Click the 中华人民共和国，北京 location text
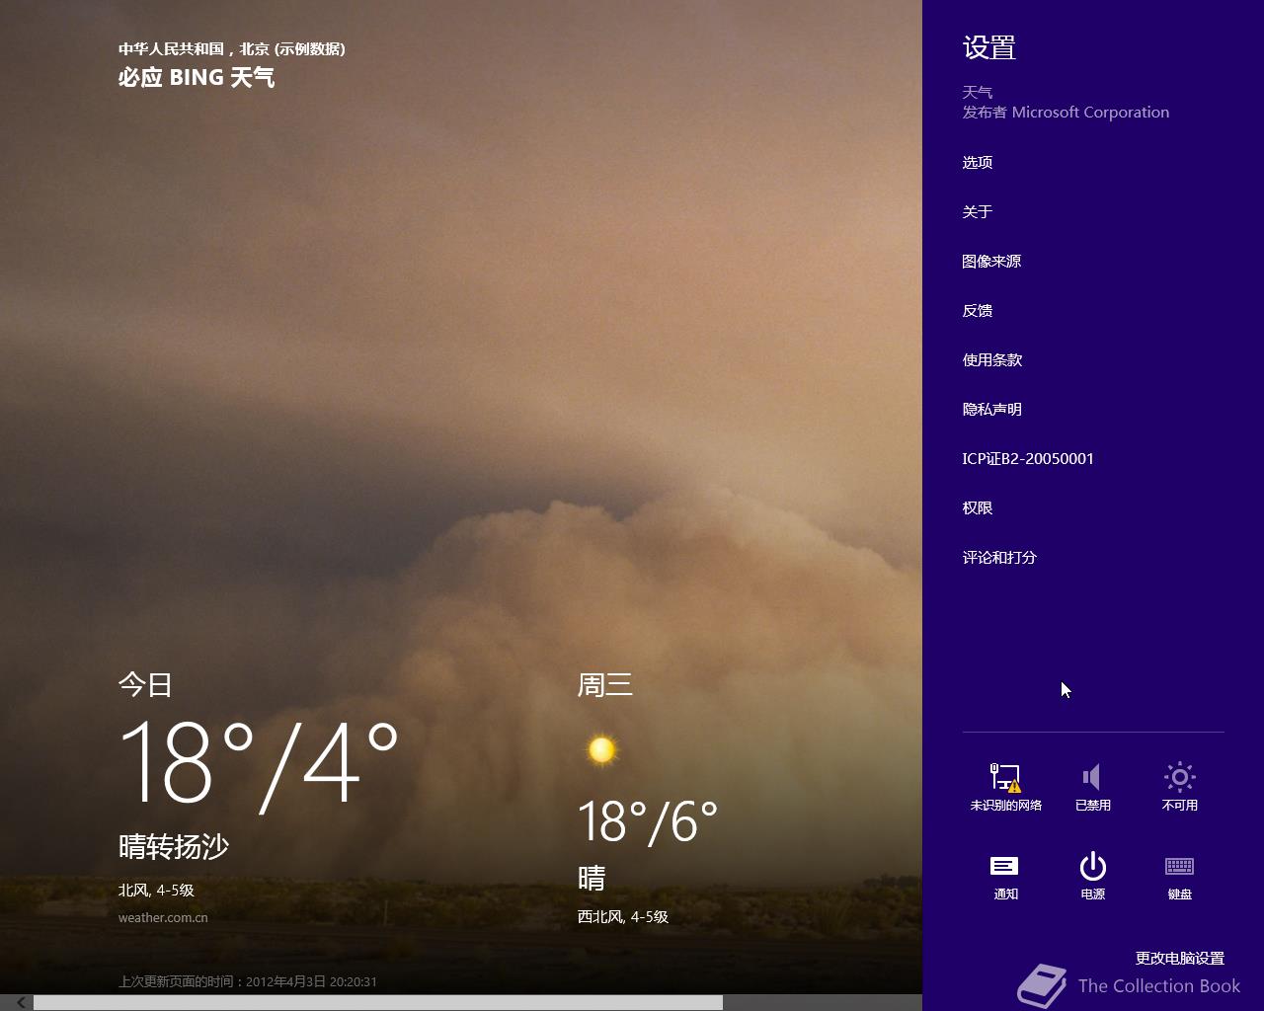1264x1011 pixels. [x=232, y=48]
